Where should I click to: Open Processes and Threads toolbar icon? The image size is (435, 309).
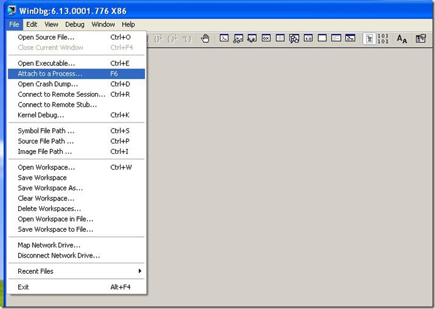(x=336, y=38)
